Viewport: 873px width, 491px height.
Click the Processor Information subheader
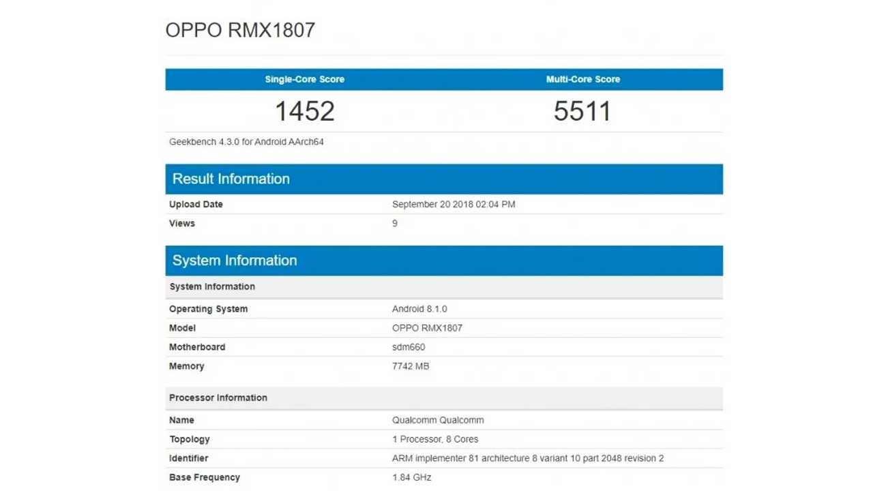click(444, 398)
